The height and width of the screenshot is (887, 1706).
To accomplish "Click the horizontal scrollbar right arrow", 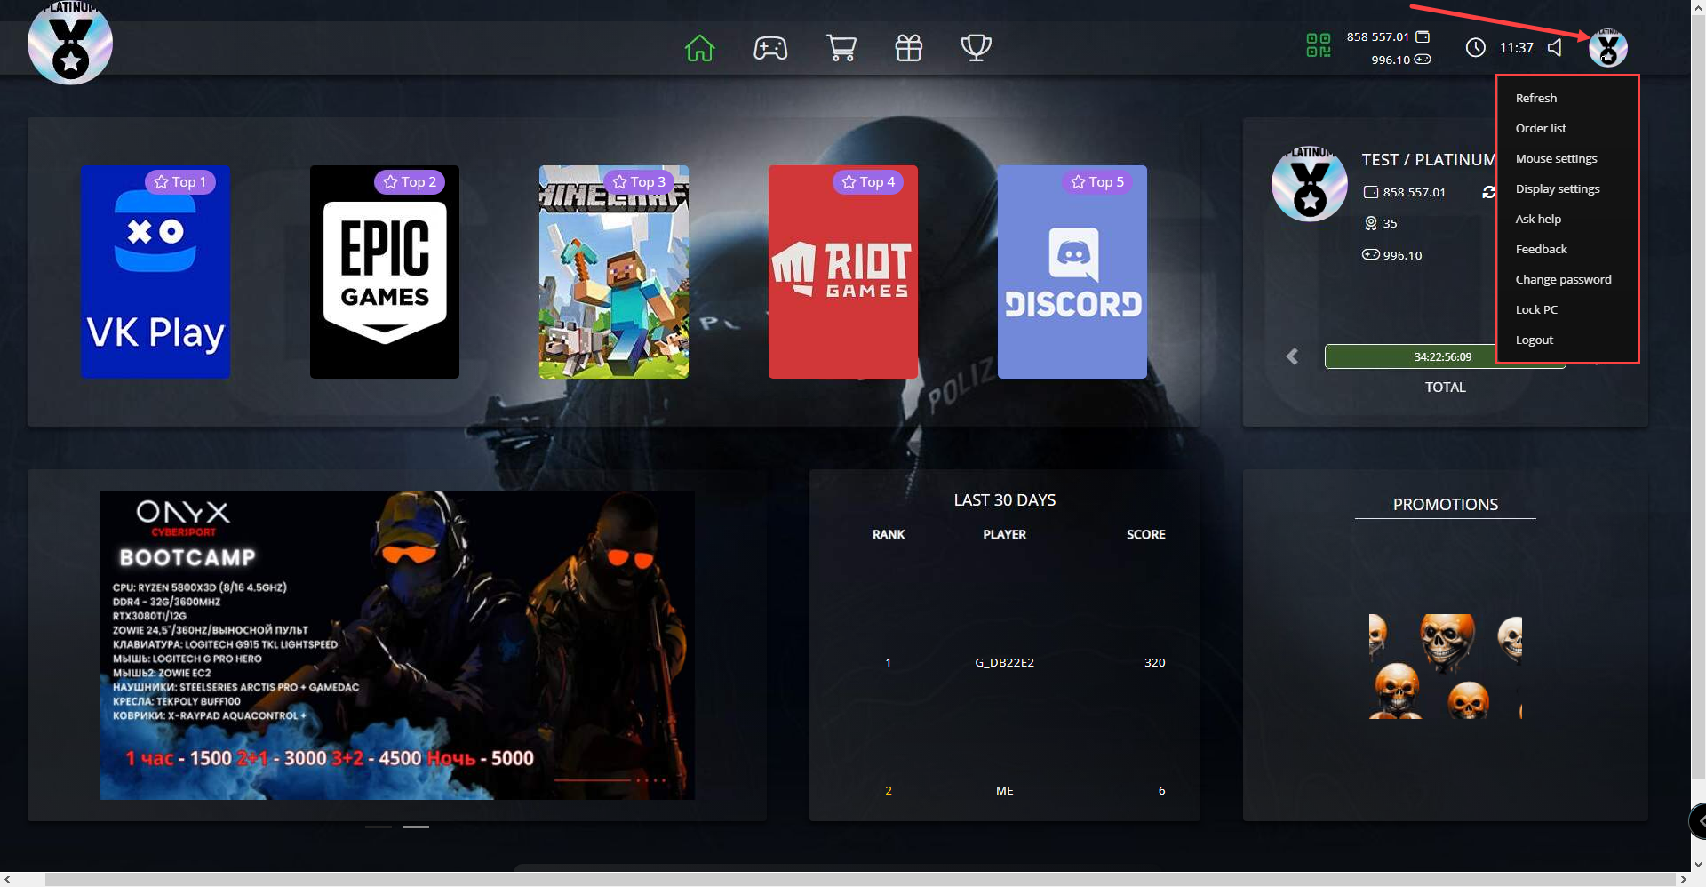I will 1683,879.
